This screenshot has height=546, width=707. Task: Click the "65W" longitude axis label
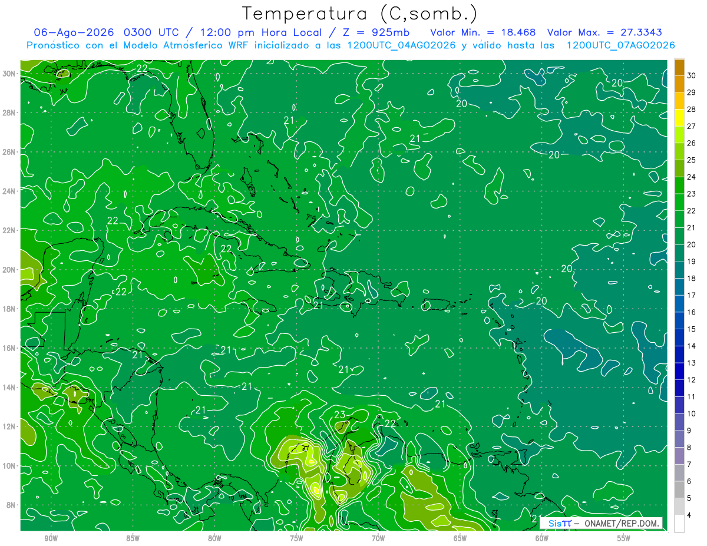coord(460,538)
